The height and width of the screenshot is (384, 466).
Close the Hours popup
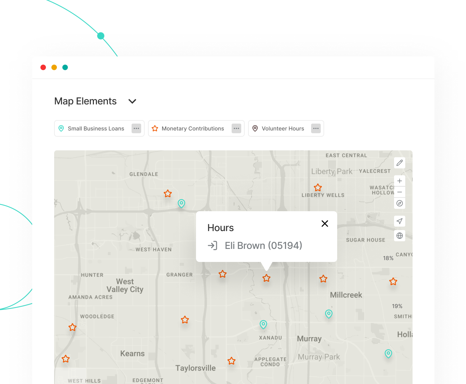324,224
